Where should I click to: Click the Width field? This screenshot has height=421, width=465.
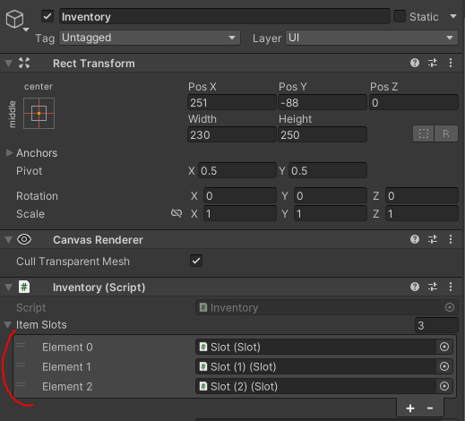[232, 134]
